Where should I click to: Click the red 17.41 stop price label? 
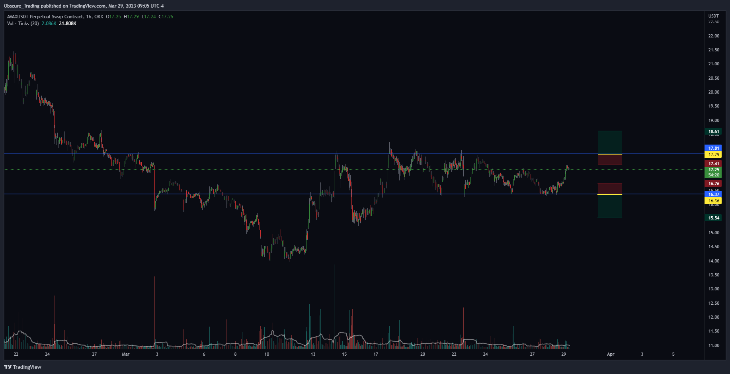pos(714,164)
